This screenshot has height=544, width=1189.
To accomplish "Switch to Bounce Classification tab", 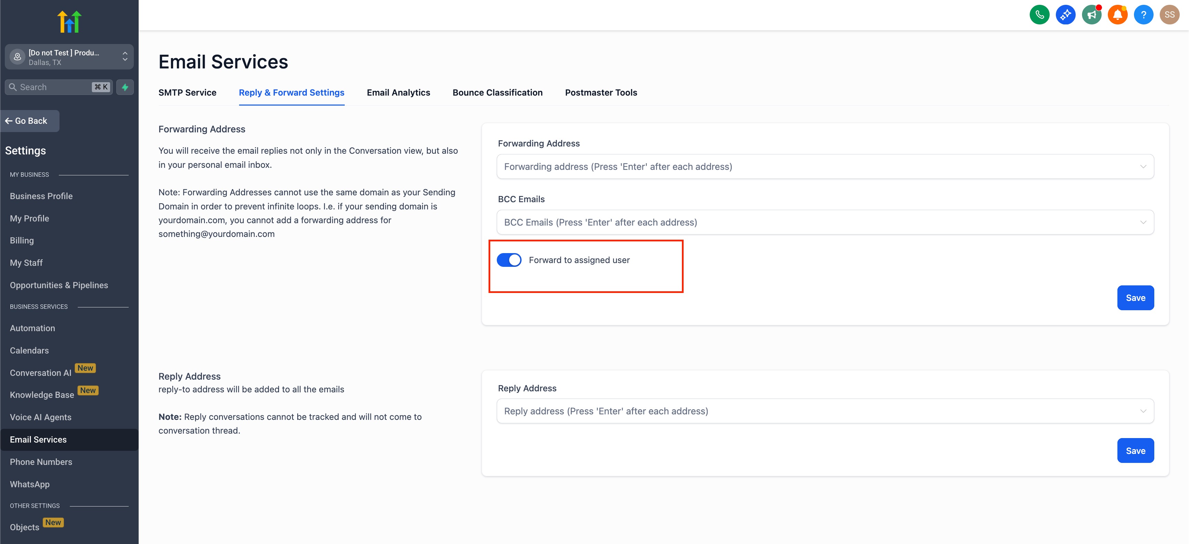I will point(497,93).
